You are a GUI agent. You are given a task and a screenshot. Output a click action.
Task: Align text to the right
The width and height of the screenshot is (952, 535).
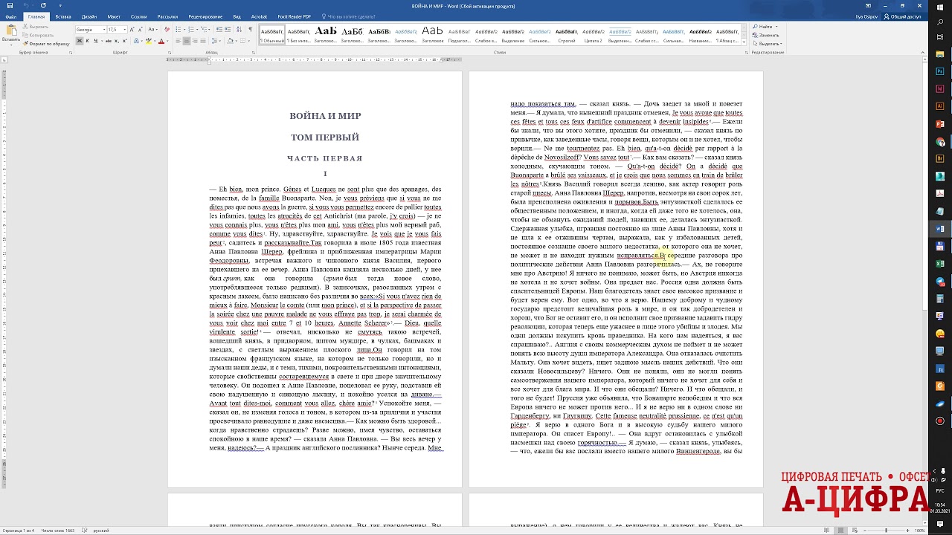[x=195, y=41]
